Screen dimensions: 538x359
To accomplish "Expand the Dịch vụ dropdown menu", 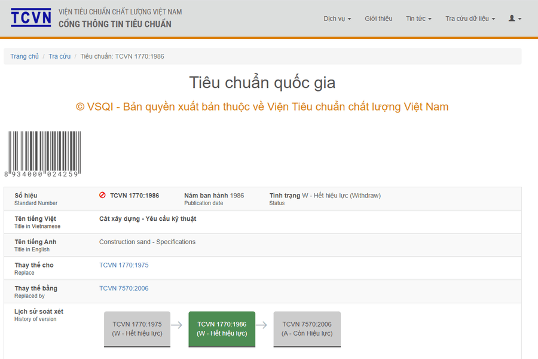I will coord(337,19).
